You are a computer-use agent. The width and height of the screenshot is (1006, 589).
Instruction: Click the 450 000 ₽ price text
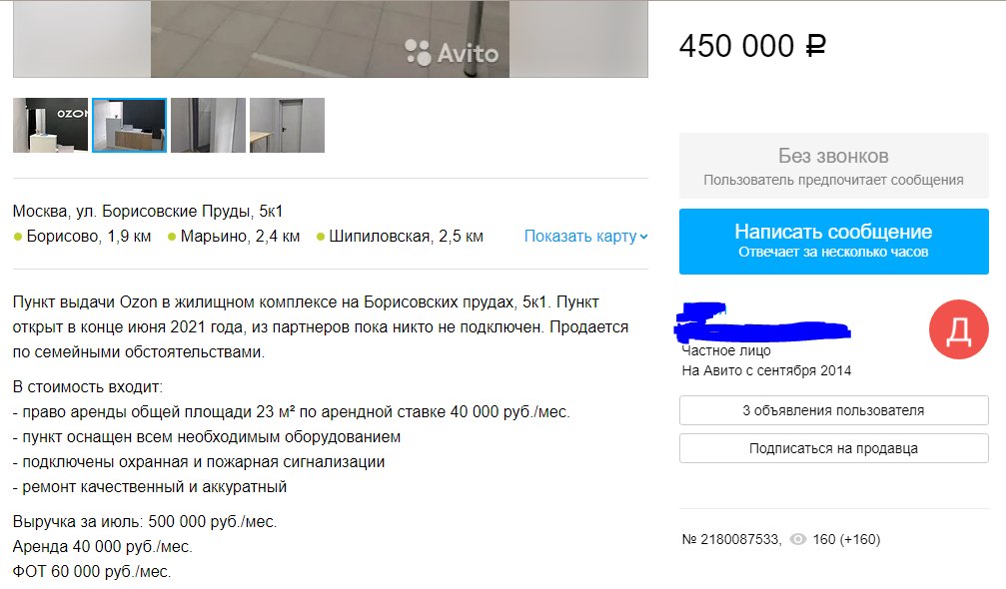pyautogui.click(x=752, y=46)
